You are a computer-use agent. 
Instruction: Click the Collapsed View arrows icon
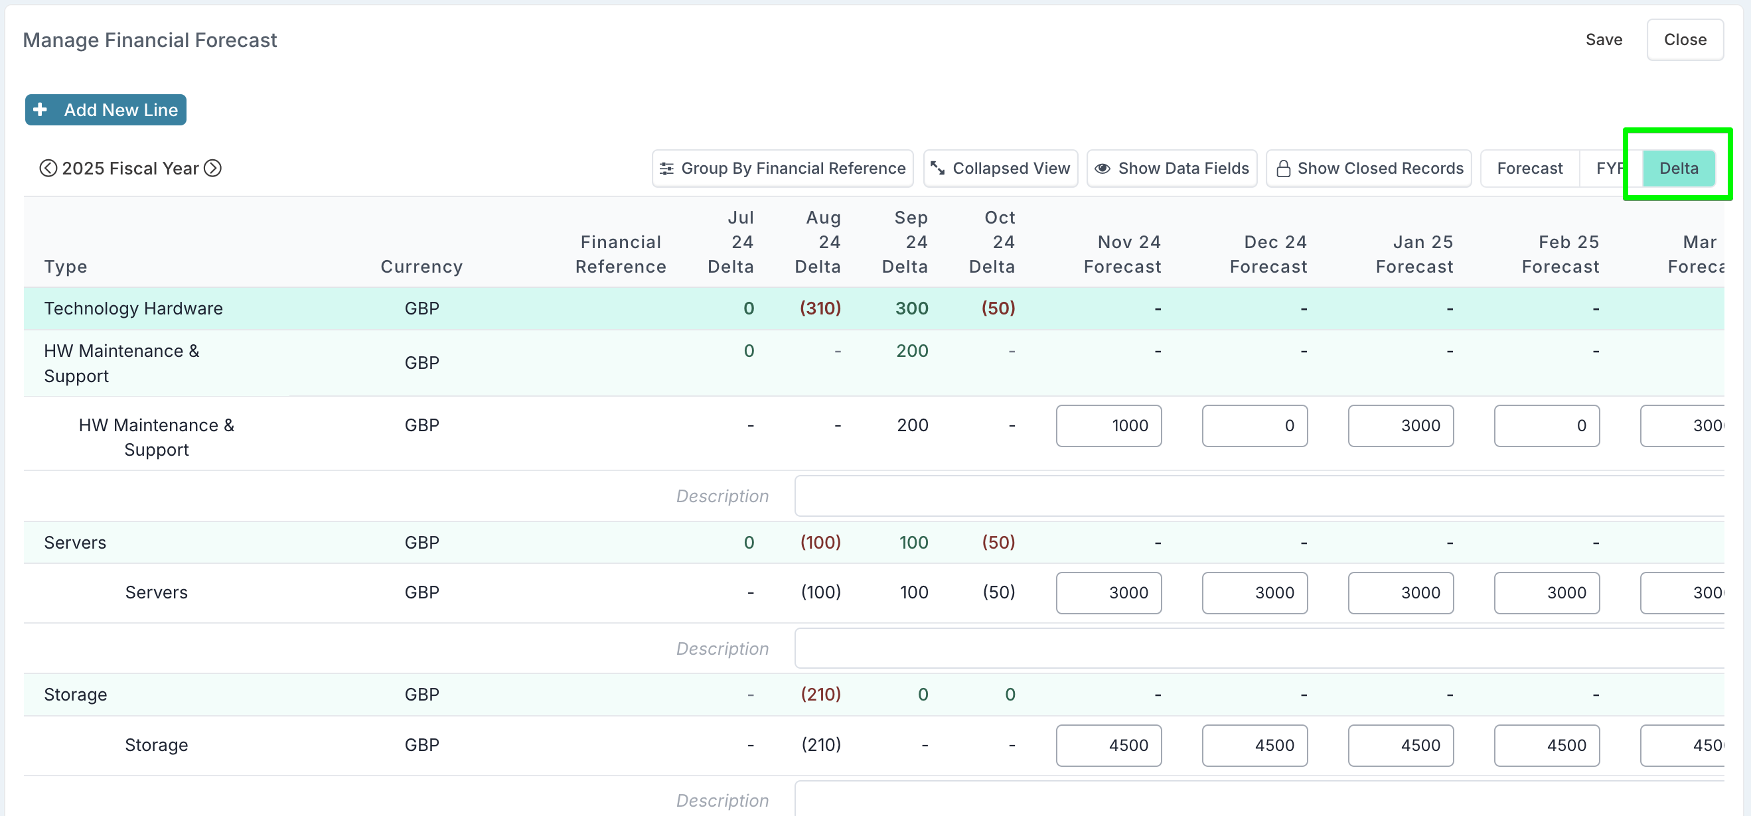(937, 168)
